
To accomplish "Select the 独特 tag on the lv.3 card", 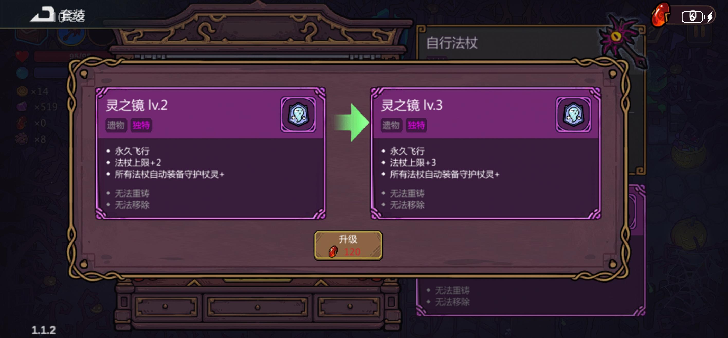I will click(x=416, y=125).
